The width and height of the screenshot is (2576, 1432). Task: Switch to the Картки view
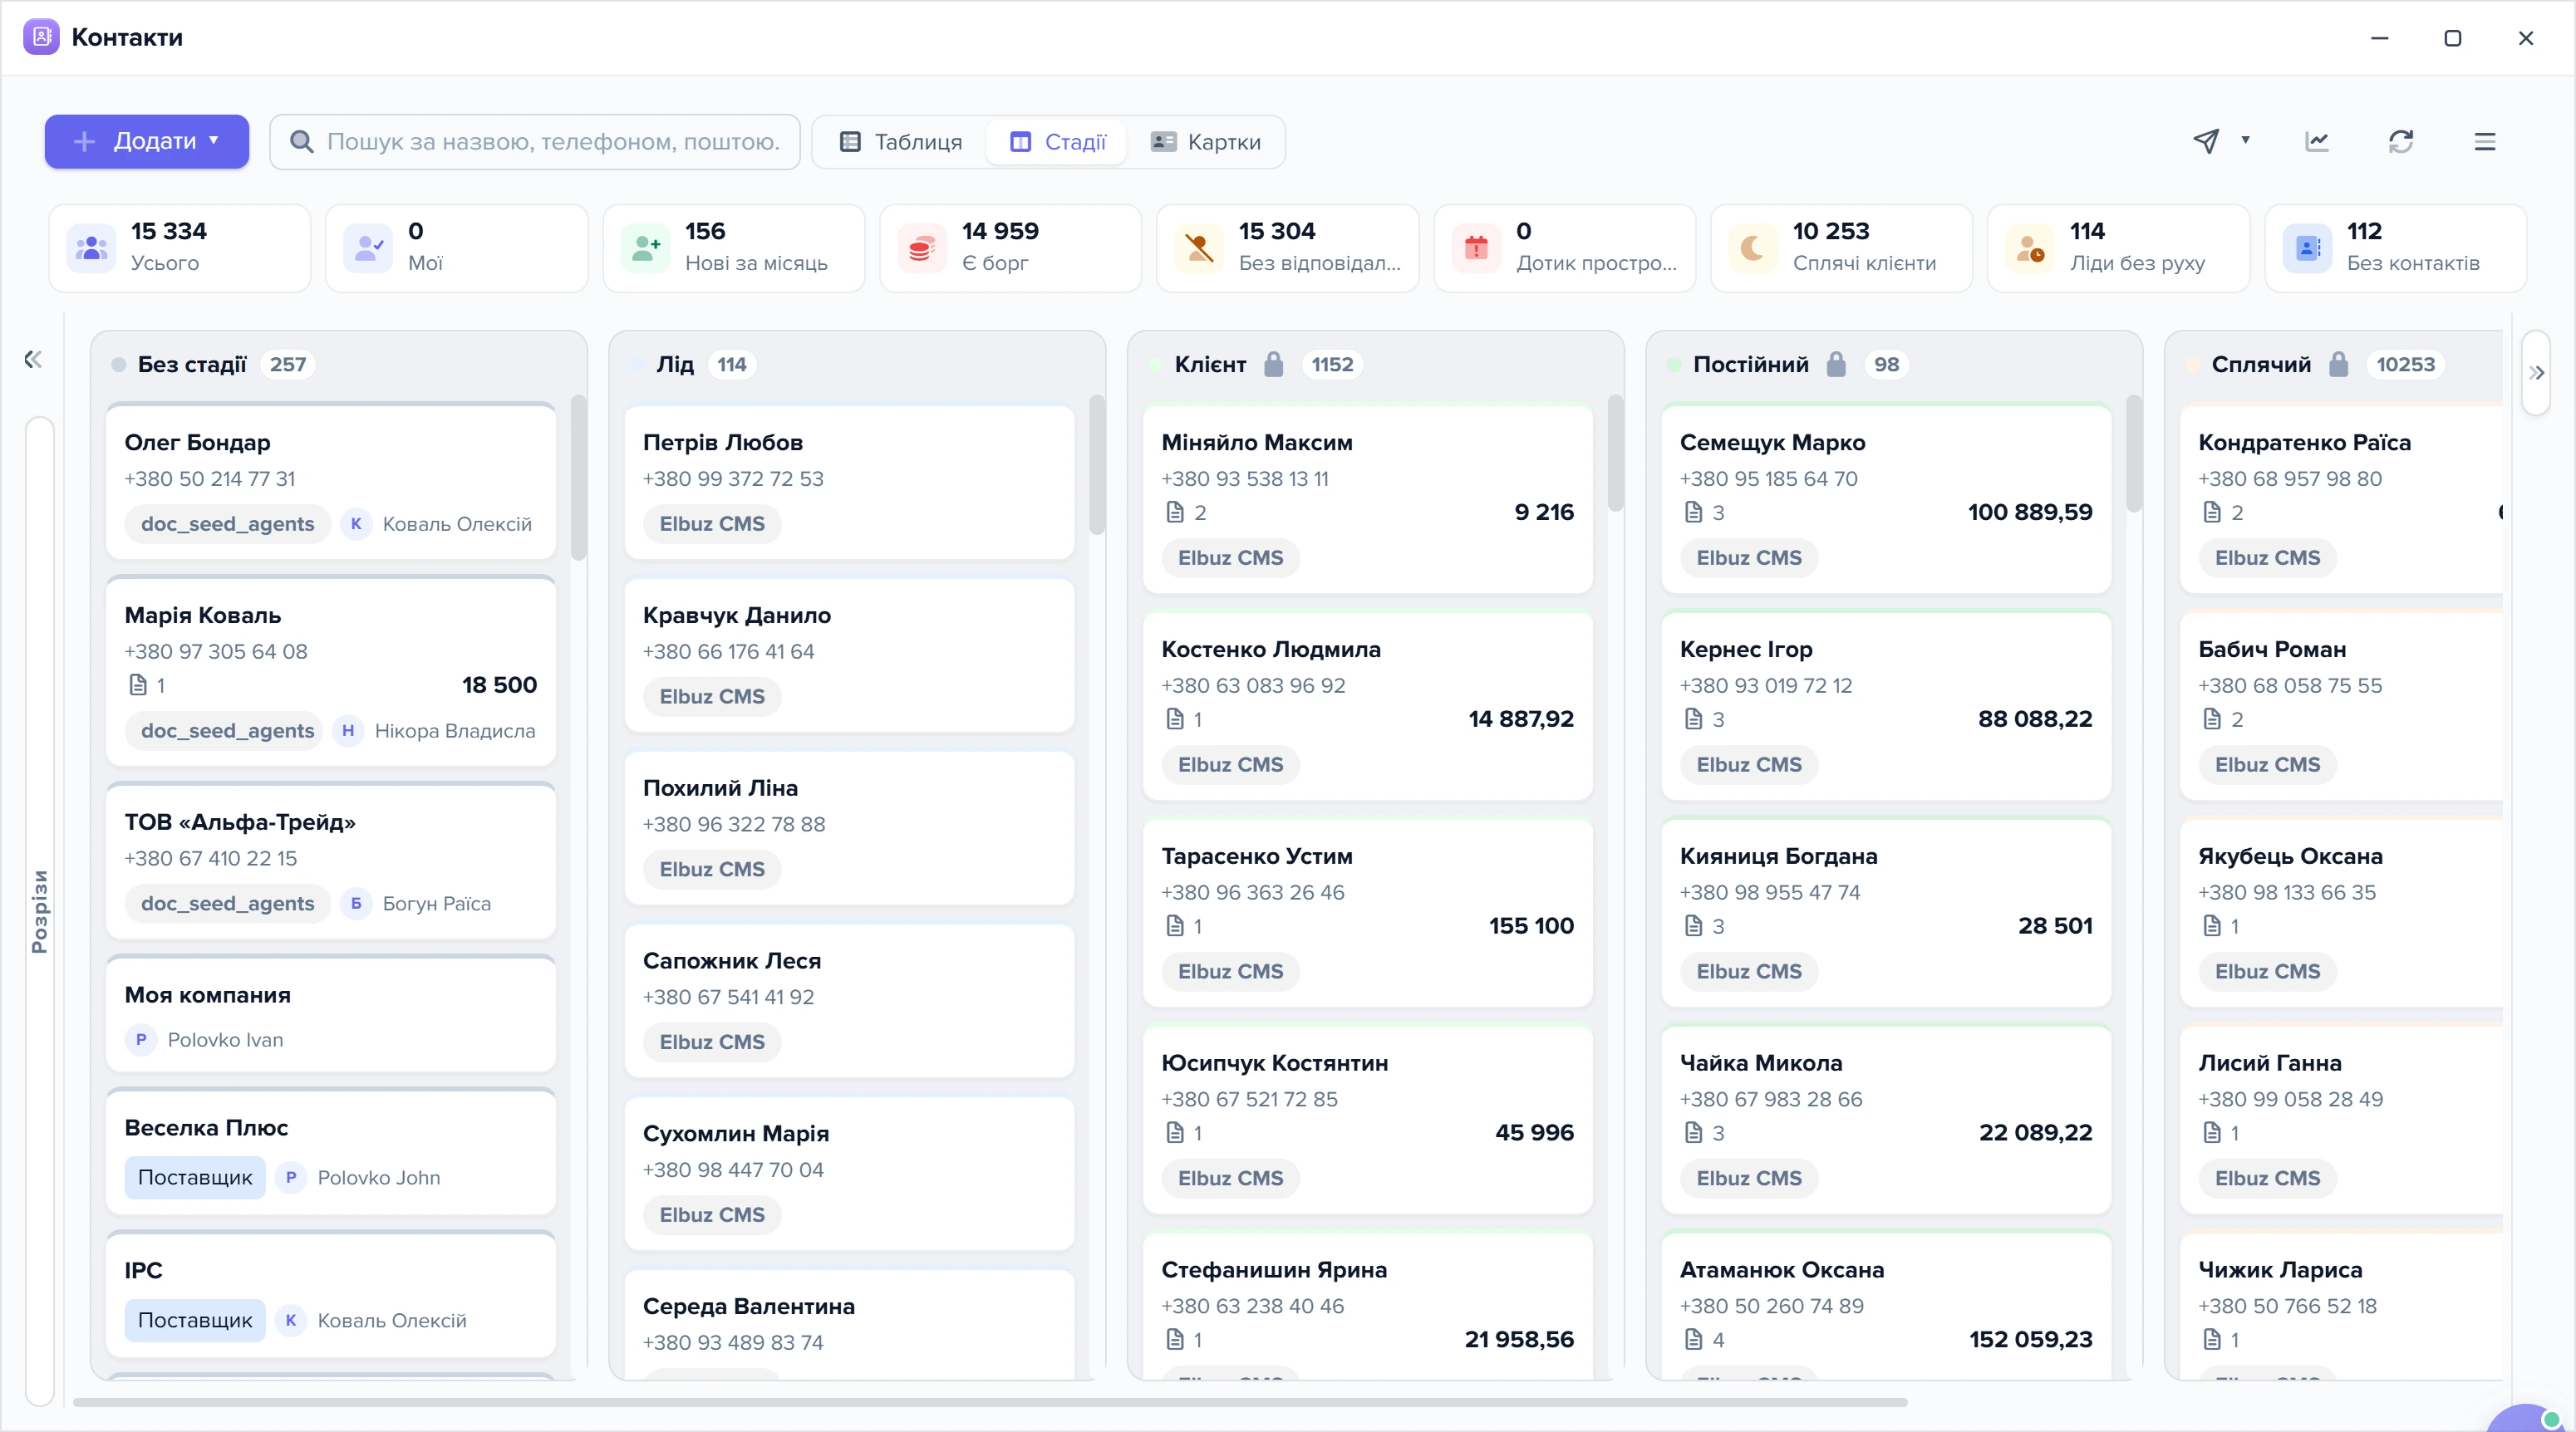[1205, 142]
